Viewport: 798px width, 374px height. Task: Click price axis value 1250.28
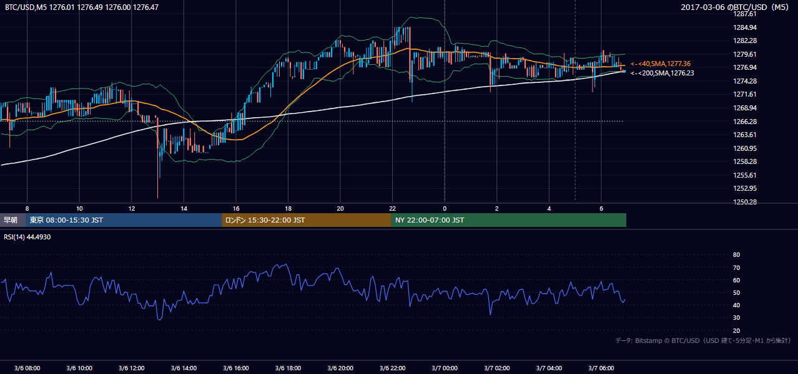pyautogui.click(x=745, y=202)
